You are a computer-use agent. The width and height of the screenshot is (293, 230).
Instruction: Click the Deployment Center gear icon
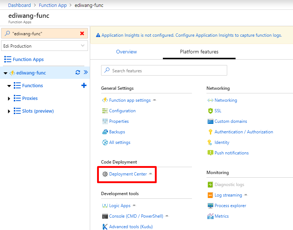(105, 174)
